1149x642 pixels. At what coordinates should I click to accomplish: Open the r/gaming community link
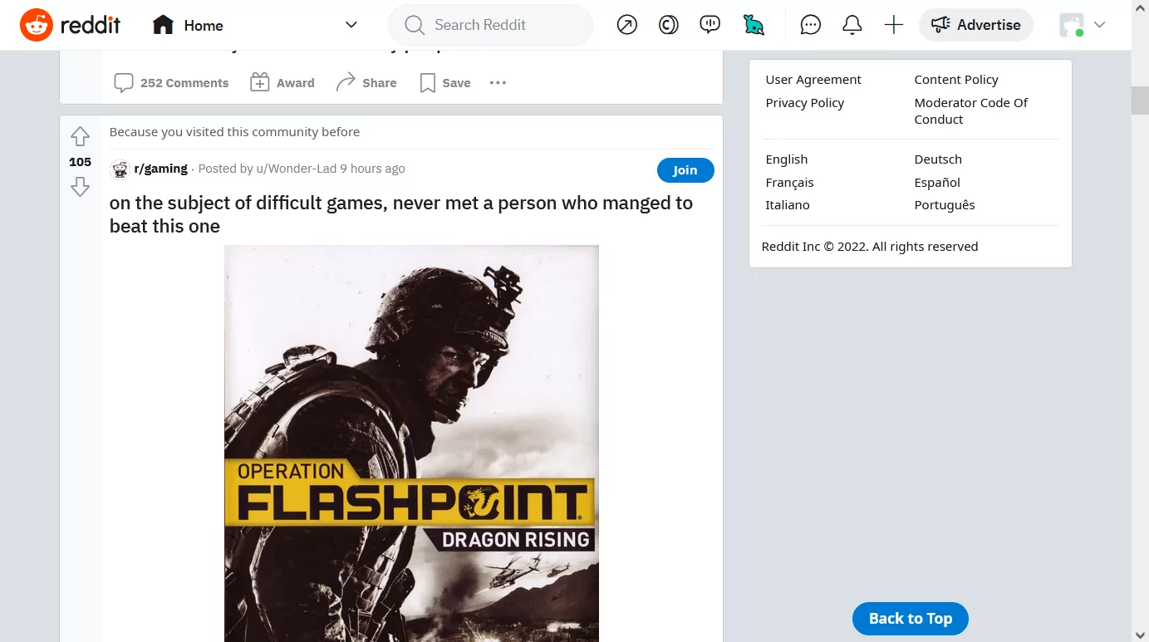(160, 169)
